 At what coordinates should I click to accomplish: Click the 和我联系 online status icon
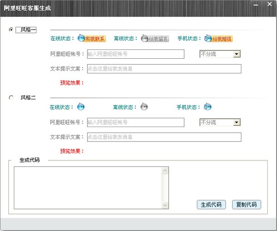[91, 38]
